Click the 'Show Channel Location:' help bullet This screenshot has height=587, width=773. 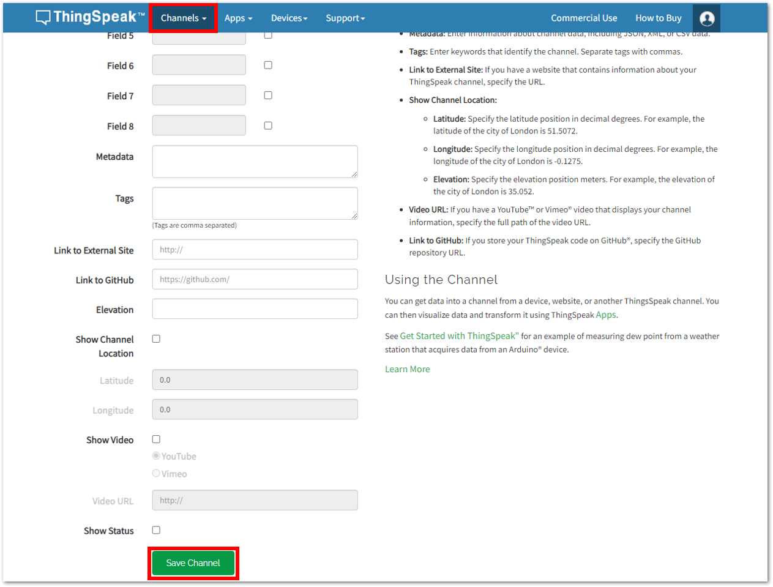[x=453, y=100]
